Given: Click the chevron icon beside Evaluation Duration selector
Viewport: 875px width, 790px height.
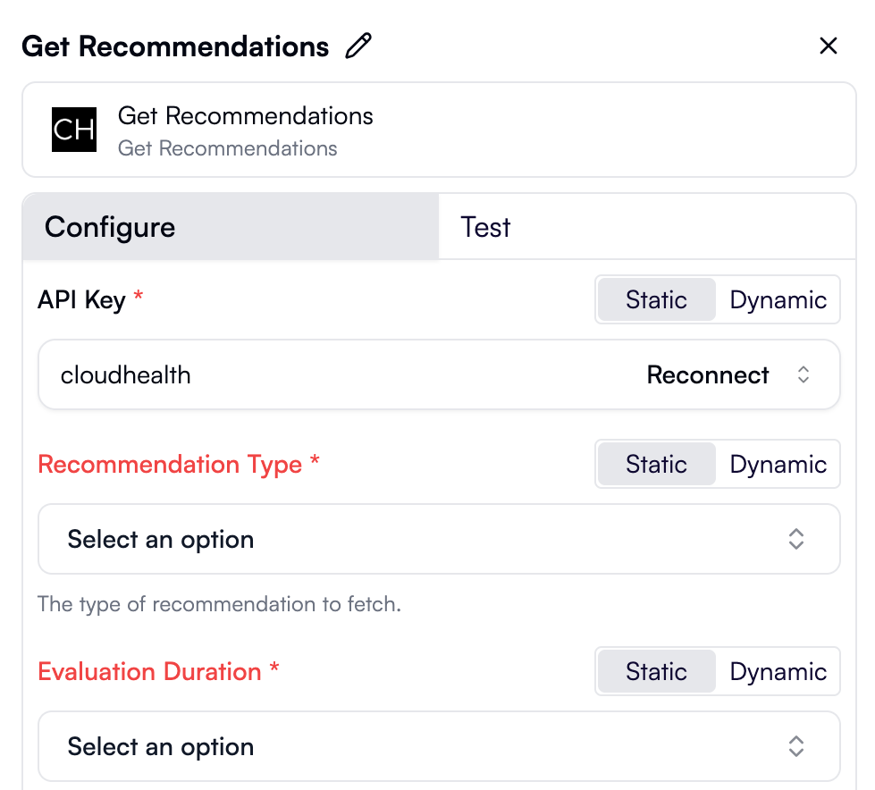Looking at the screenshot, I should pos(795,746).
